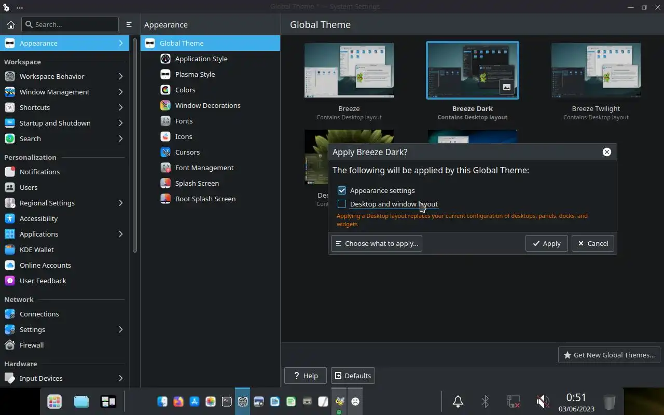This screenshot has height=415, width=664.
Task: Open KDE Wallet settings
Action: [x=64, y=250]
